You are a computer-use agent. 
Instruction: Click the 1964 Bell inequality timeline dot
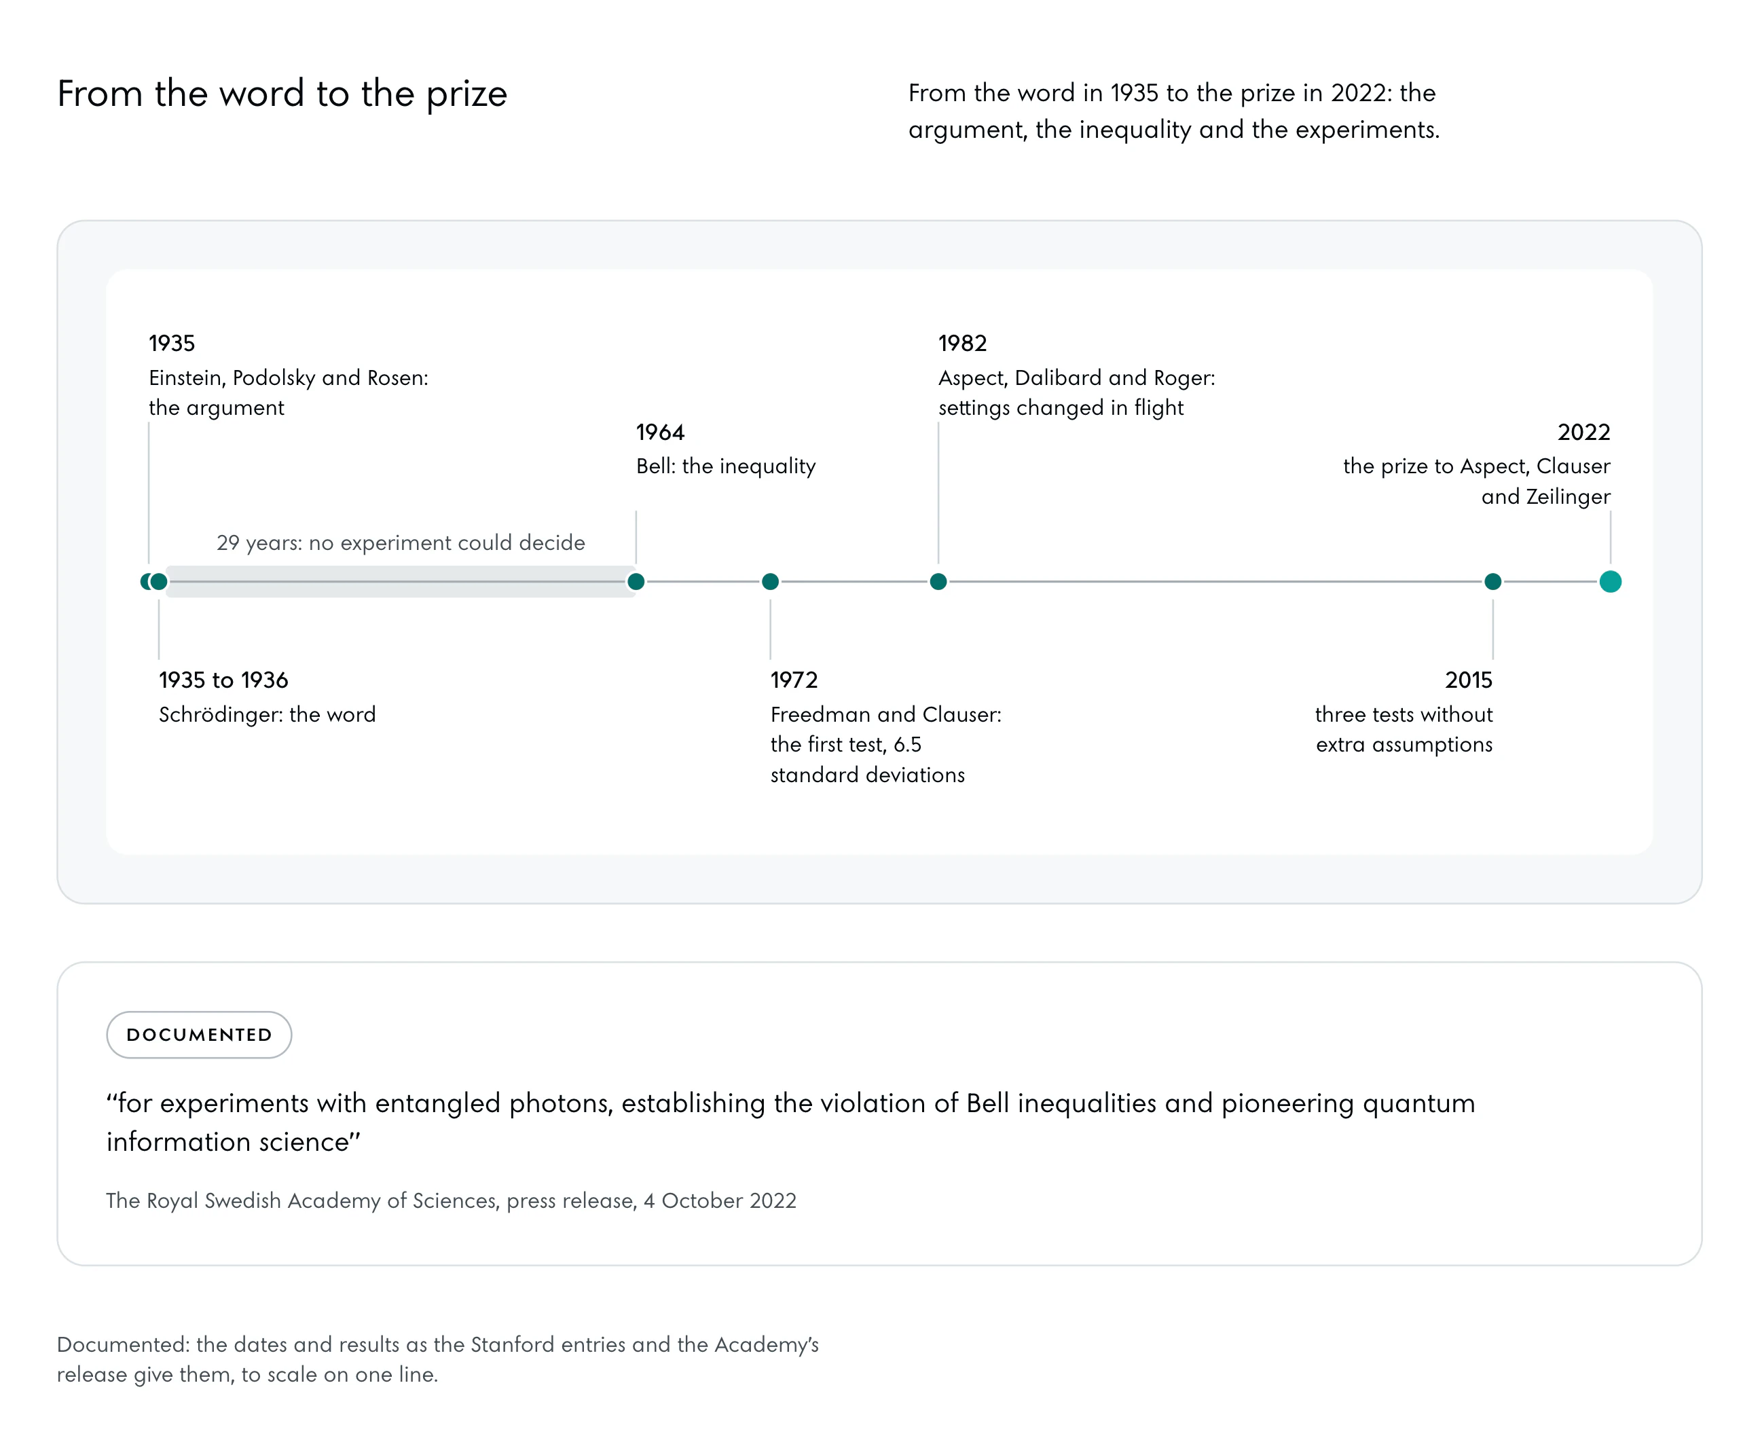point(636,582)
